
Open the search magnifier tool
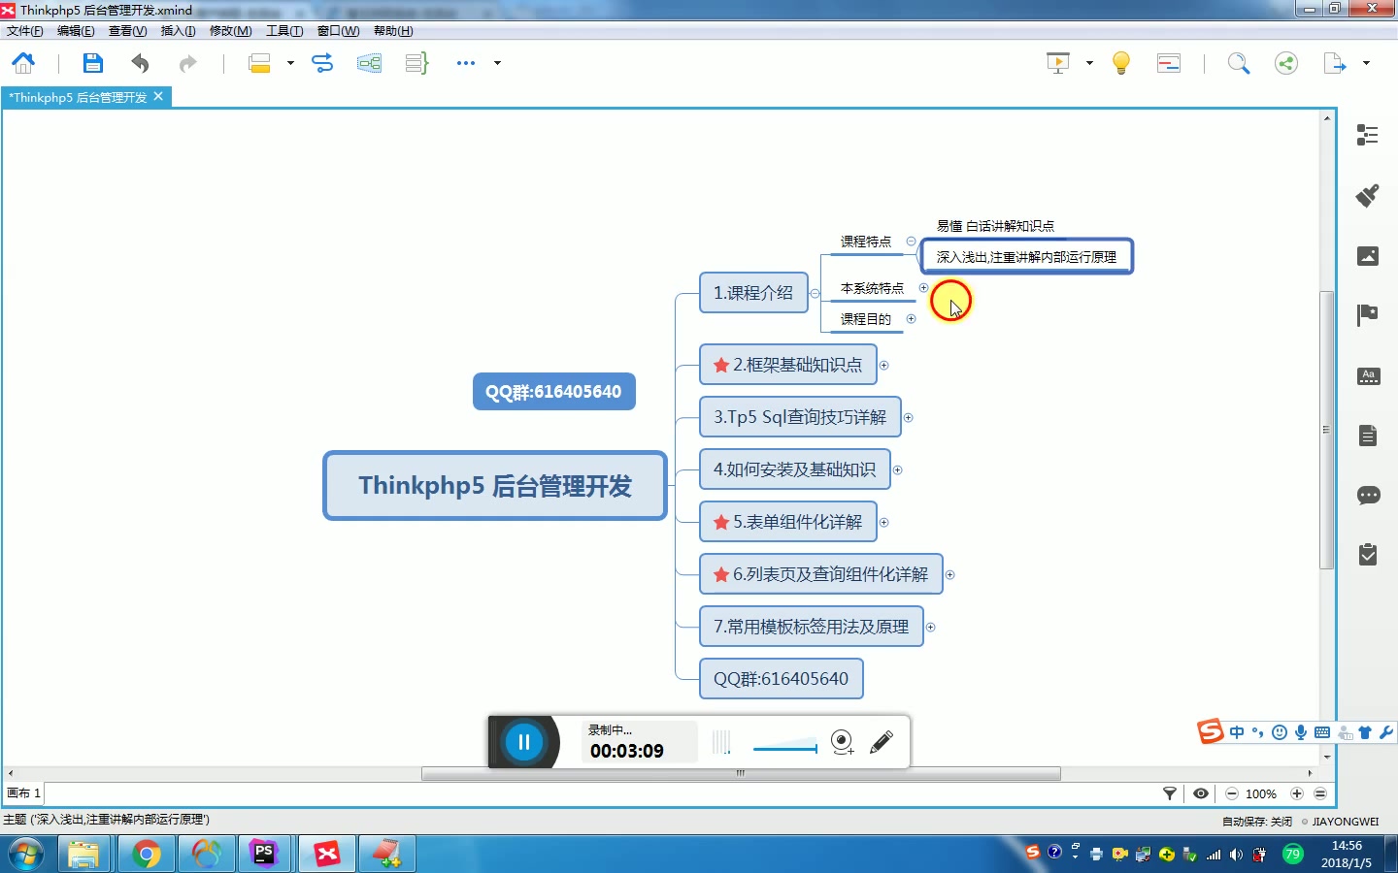point(1238,63)
